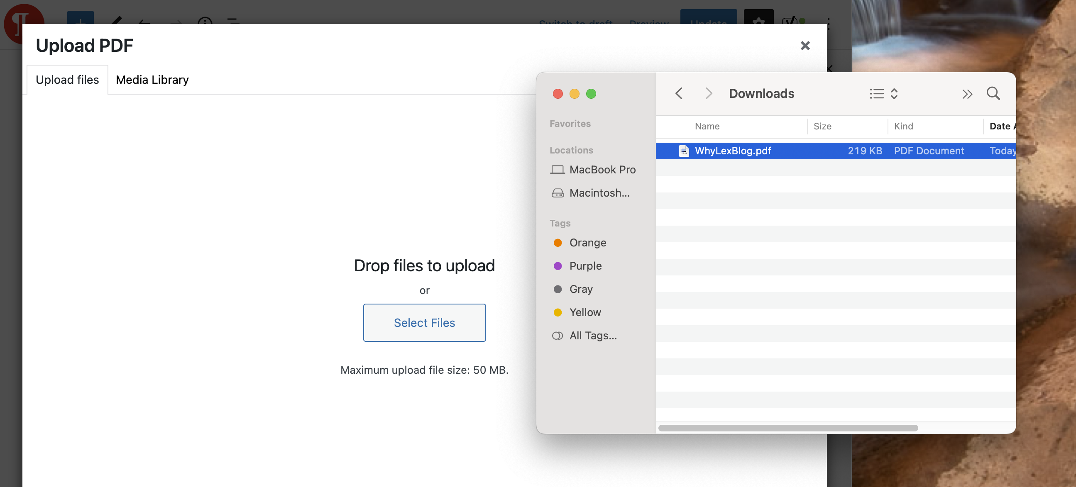Close the Finder window red button

coord(558,94)
